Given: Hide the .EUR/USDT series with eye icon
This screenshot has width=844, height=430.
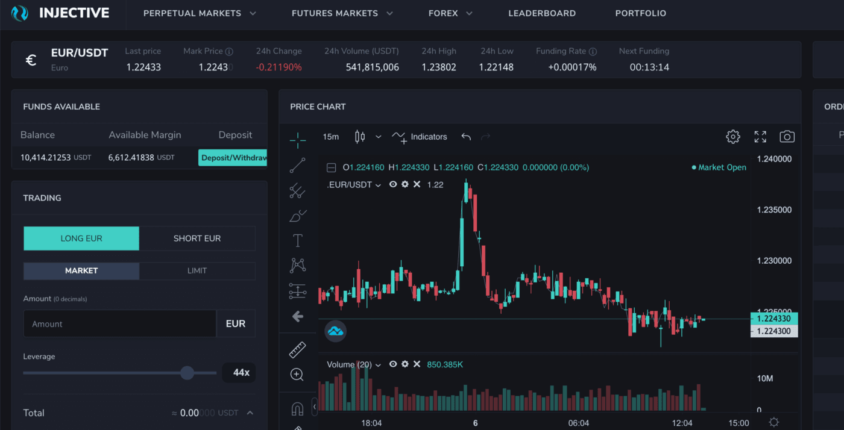Looking at the screenshot, I should click(393, 184).
